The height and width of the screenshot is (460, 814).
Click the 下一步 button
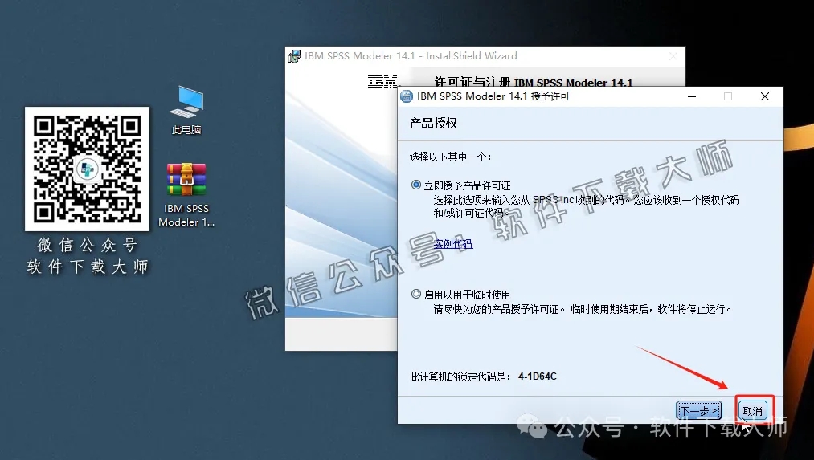click(699, 411)
